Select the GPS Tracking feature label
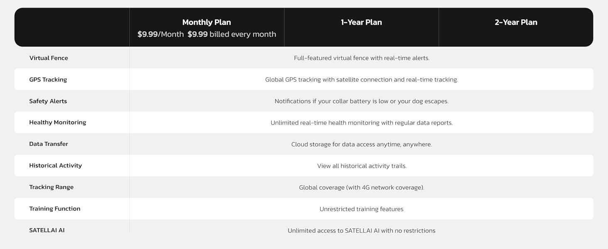Viewport: 608px width, 249px height. tap(48, 80)
